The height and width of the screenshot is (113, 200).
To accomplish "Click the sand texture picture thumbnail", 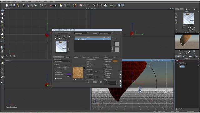I will point(78,73).
